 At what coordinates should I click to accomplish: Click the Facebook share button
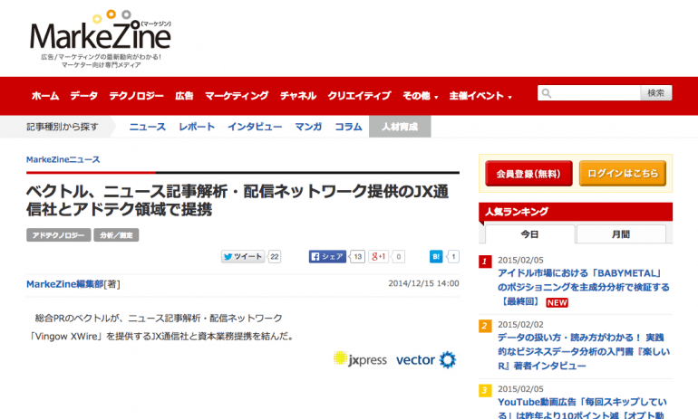pos(327,256)
